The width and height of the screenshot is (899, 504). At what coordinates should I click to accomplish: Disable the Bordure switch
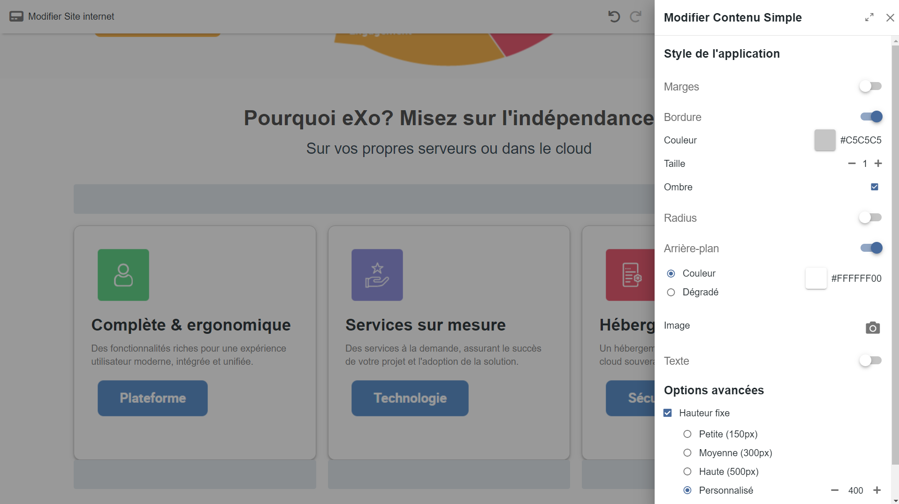(871, 117)
